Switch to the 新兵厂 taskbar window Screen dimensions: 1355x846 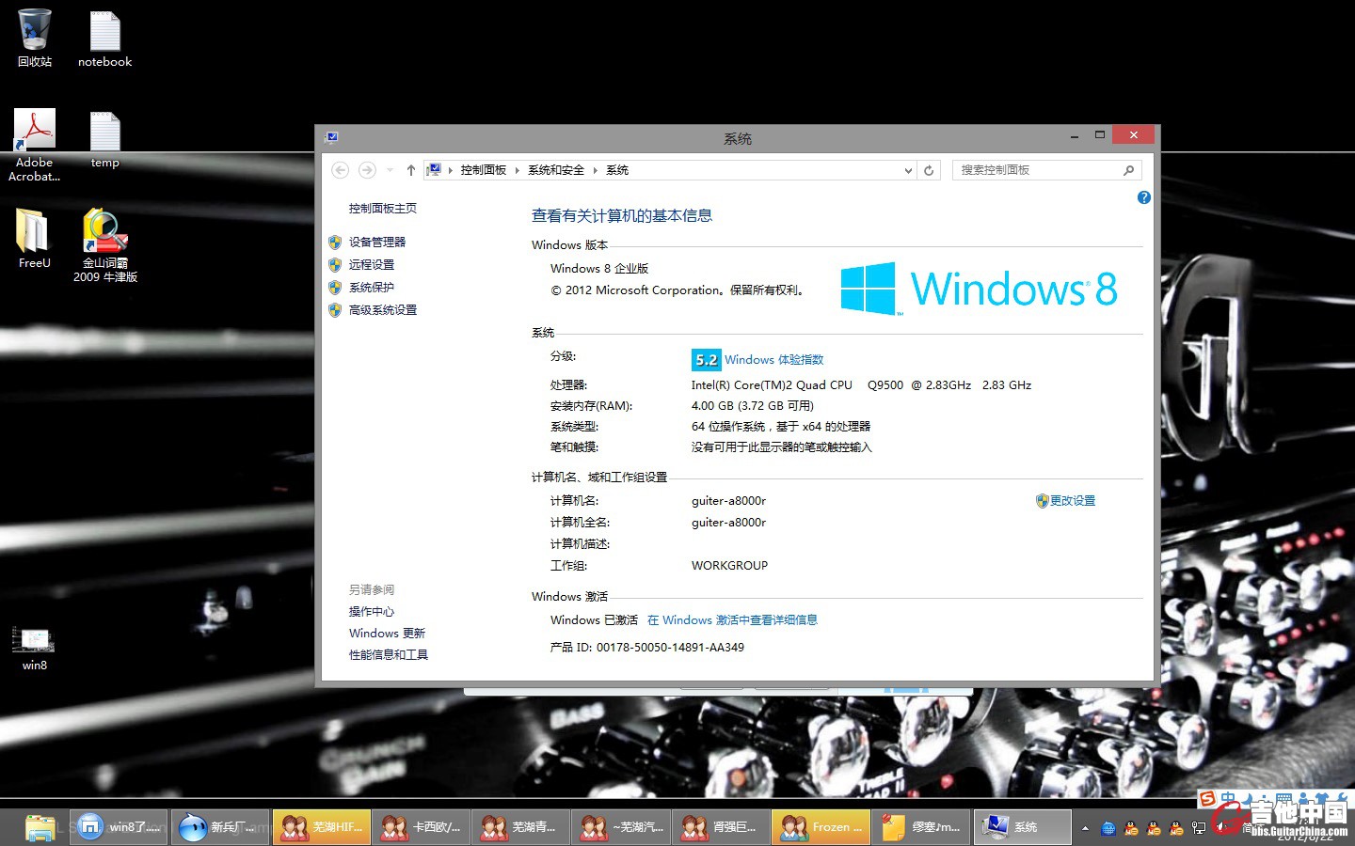point(221,827)
